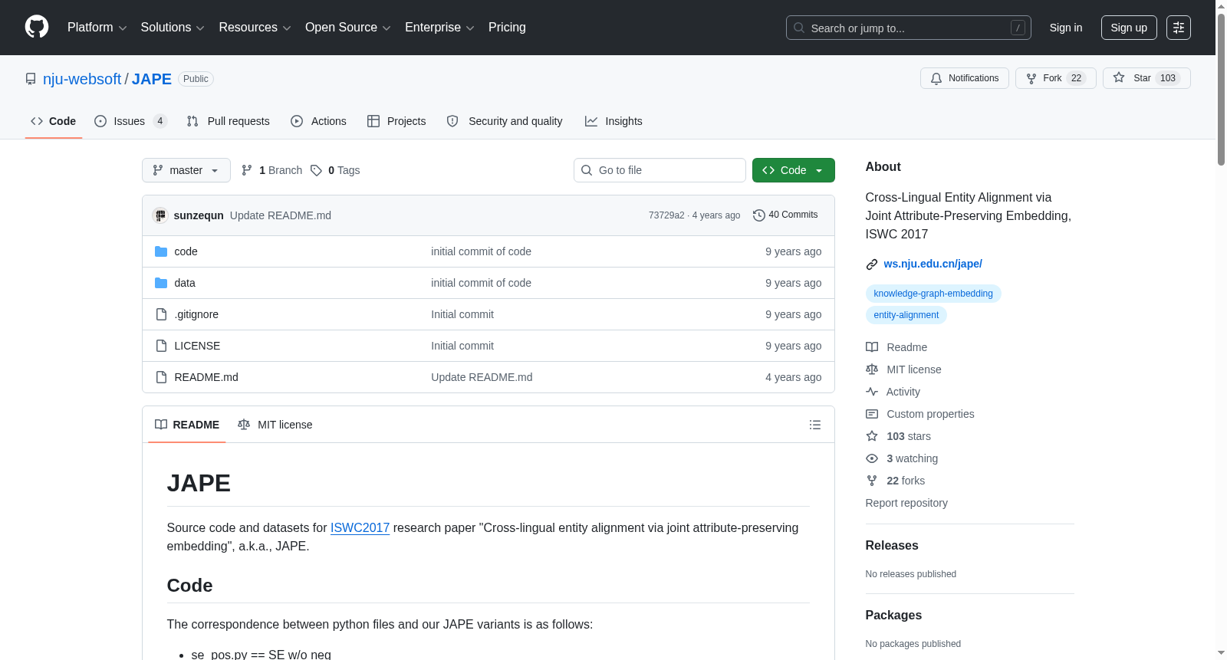The height and width of the screenshot is (660, 1227).
Task: Open the Pricing page
Action: tap(507, 28)
